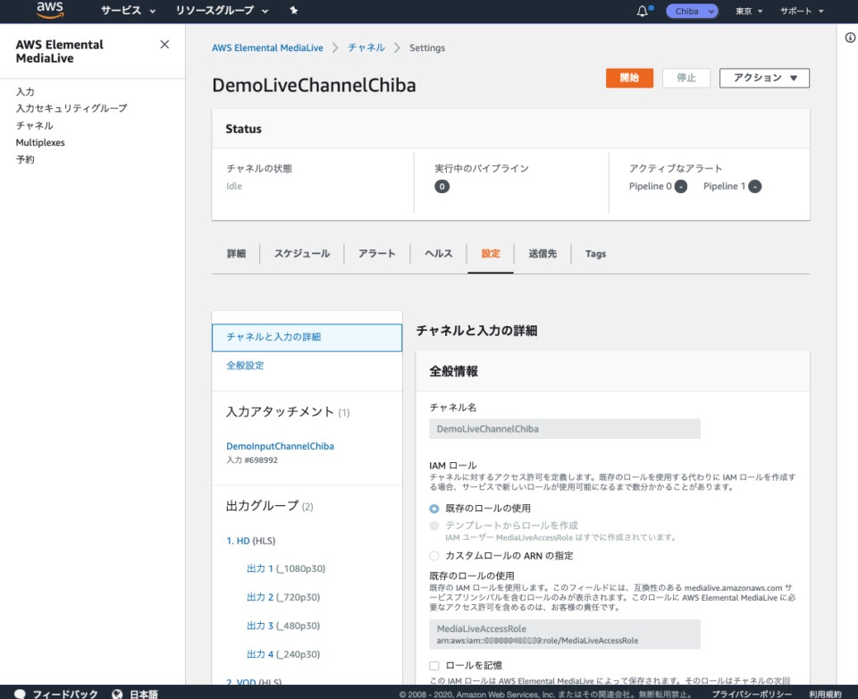
Task: Click the feedback speech bubble icon
Action: click(20, 694)
